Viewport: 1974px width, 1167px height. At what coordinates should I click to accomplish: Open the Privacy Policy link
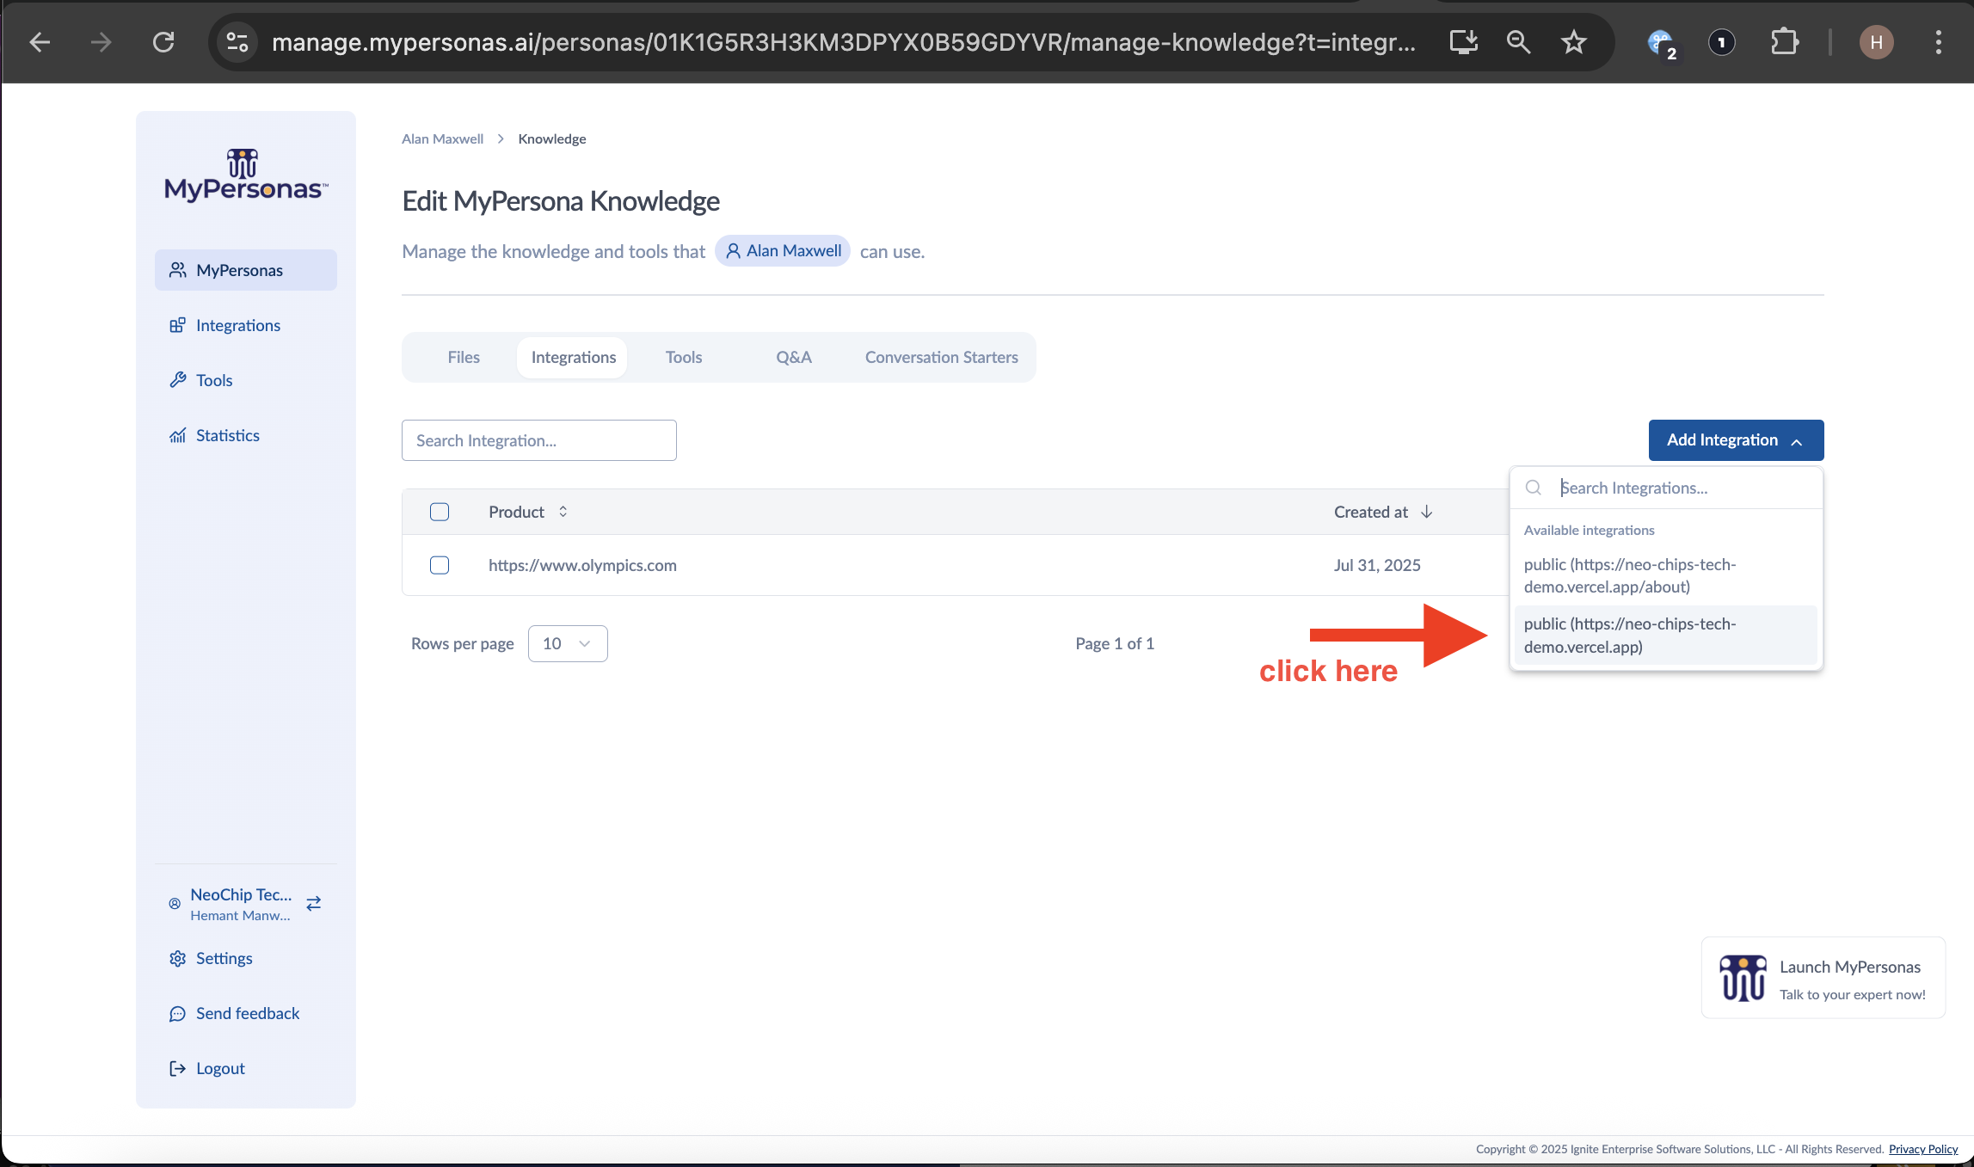point(1923,1149)
